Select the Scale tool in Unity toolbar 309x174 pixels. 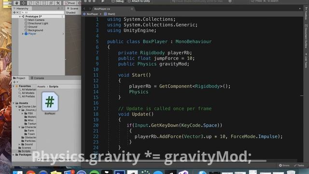(x=37, y=3)
